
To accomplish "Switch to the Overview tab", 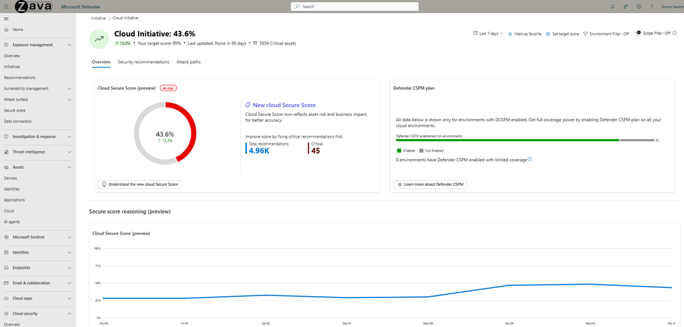I will coord(101,62).
